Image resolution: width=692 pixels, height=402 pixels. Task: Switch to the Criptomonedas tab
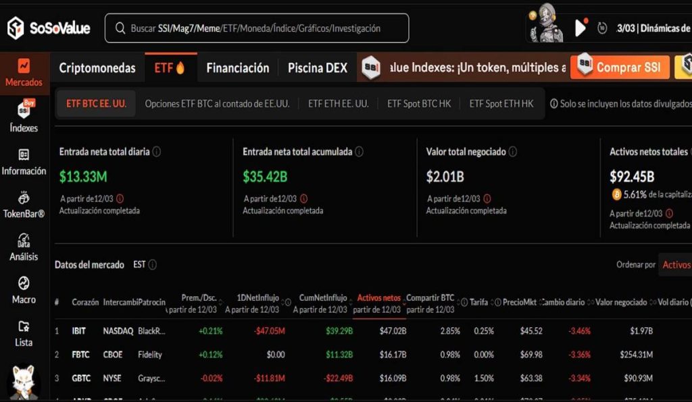[97, 68]
